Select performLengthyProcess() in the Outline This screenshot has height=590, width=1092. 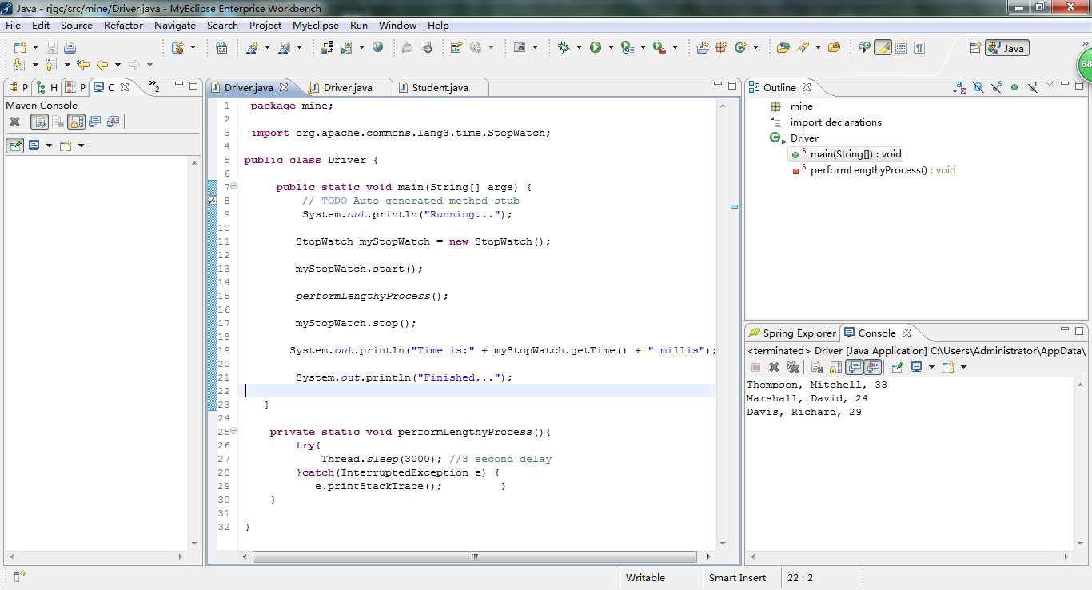click(868, 170)
